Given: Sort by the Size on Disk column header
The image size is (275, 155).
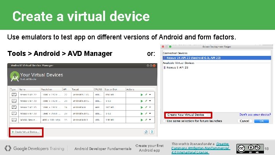Looking at the screenshot, I should tap(115, 90).
